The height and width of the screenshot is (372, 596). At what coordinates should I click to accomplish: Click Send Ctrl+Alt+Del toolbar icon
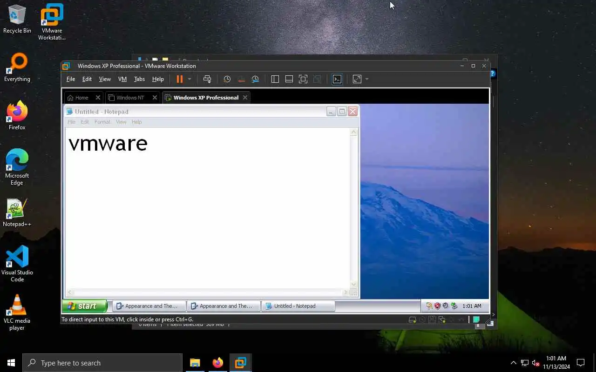click(x=207, y=79)
